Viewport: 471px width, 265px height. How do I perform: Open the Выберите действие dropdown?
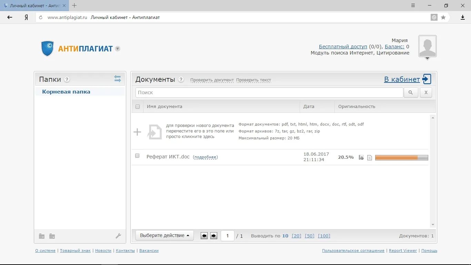point(164,235)
